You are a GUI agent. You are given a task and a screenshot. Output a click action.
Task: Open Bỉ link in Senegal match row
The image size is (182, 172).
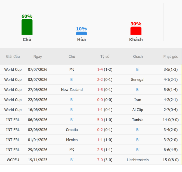[x=72, y=80]
